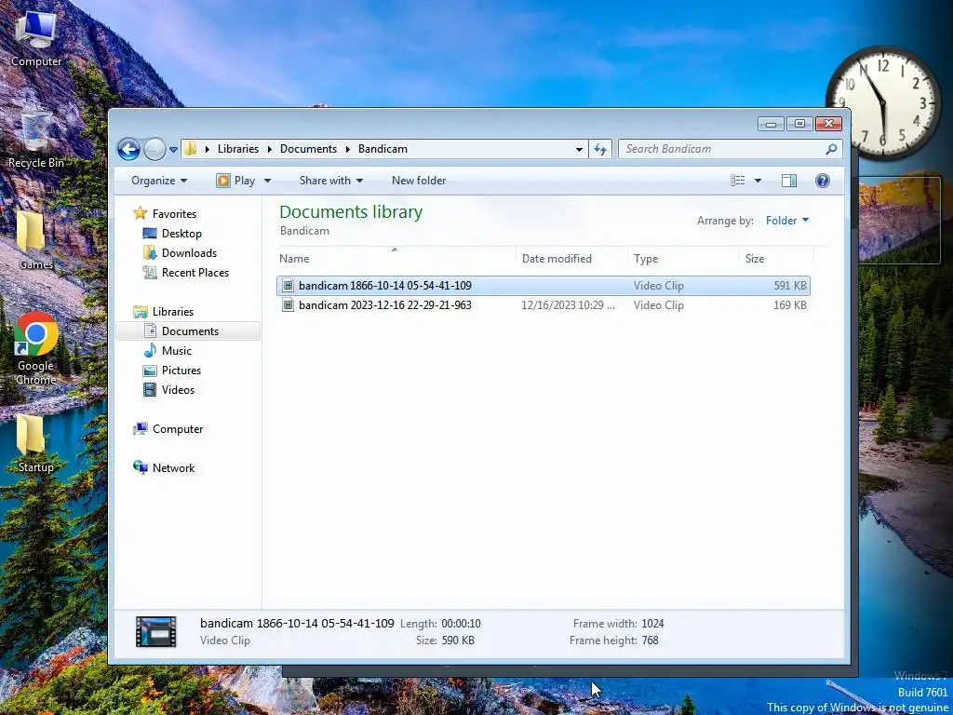Open Arrange by Folder dropdown
The width and height of the screenshot is (953, 715).
pyautogui.click(x=787, y=221)
